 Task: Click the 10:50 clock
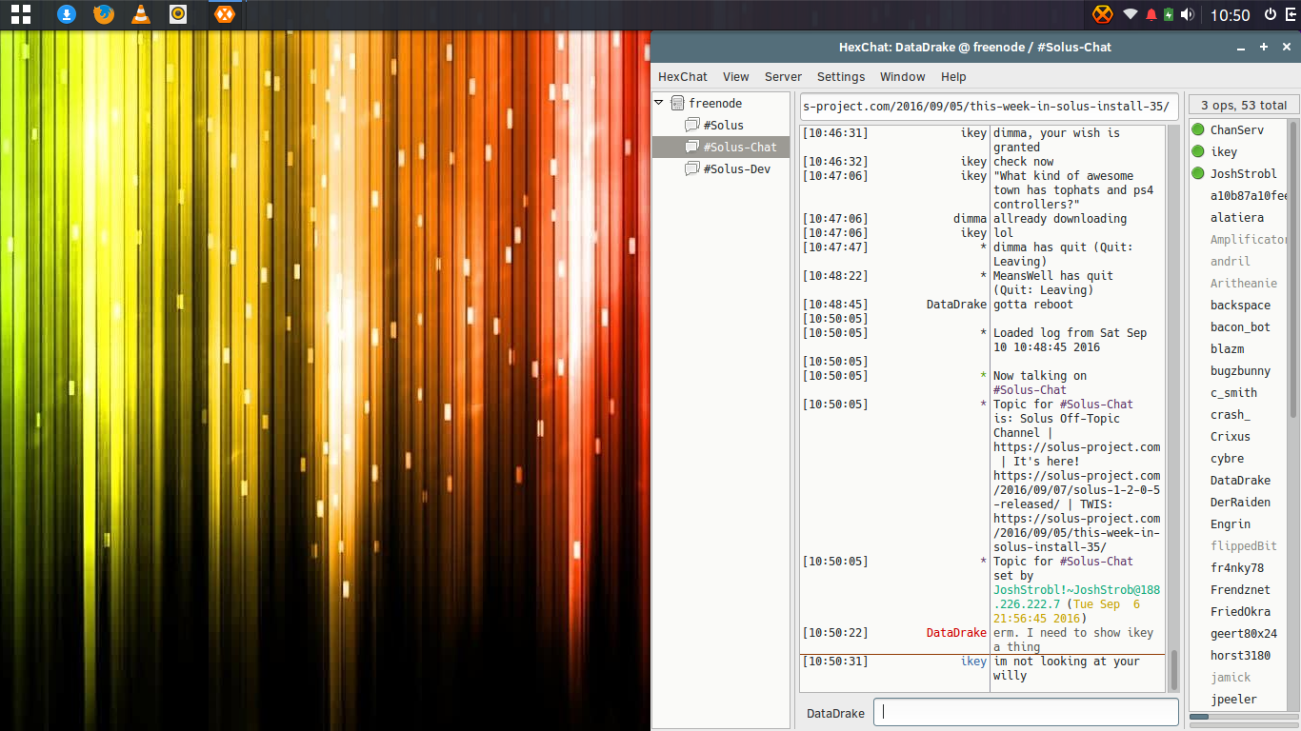(1230, 15)
